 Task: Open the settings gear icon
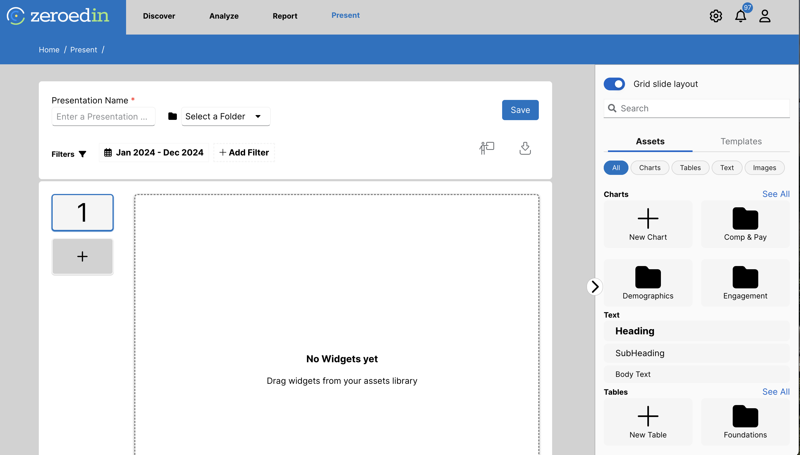[716, 16]
